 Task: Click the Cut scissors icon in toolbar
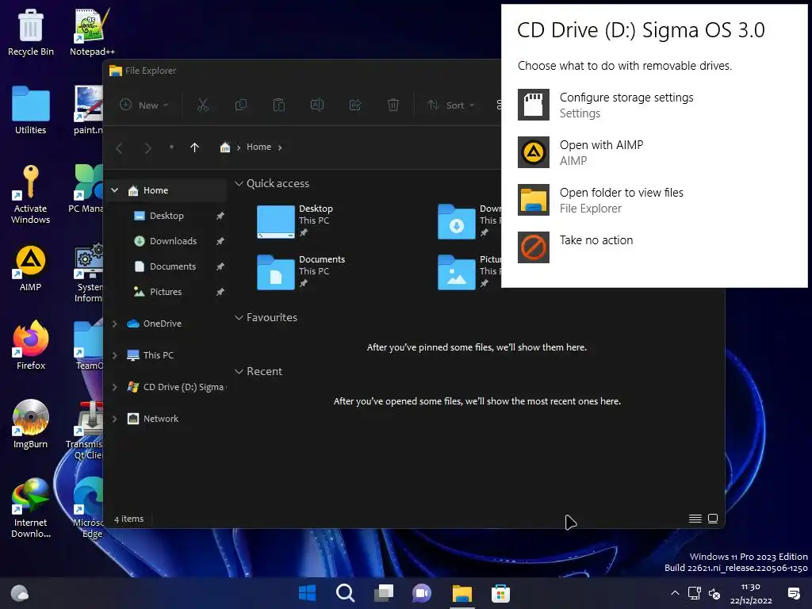[x=202, y=105]
